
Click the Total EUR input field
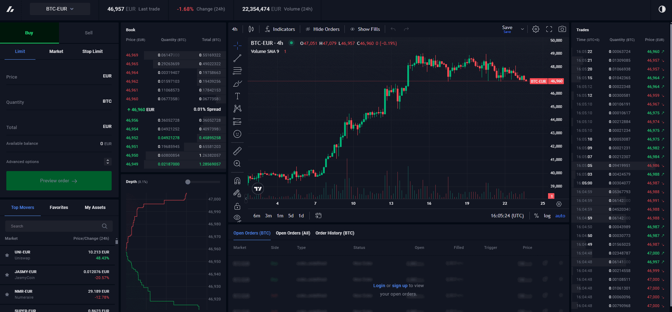(59, 127)
